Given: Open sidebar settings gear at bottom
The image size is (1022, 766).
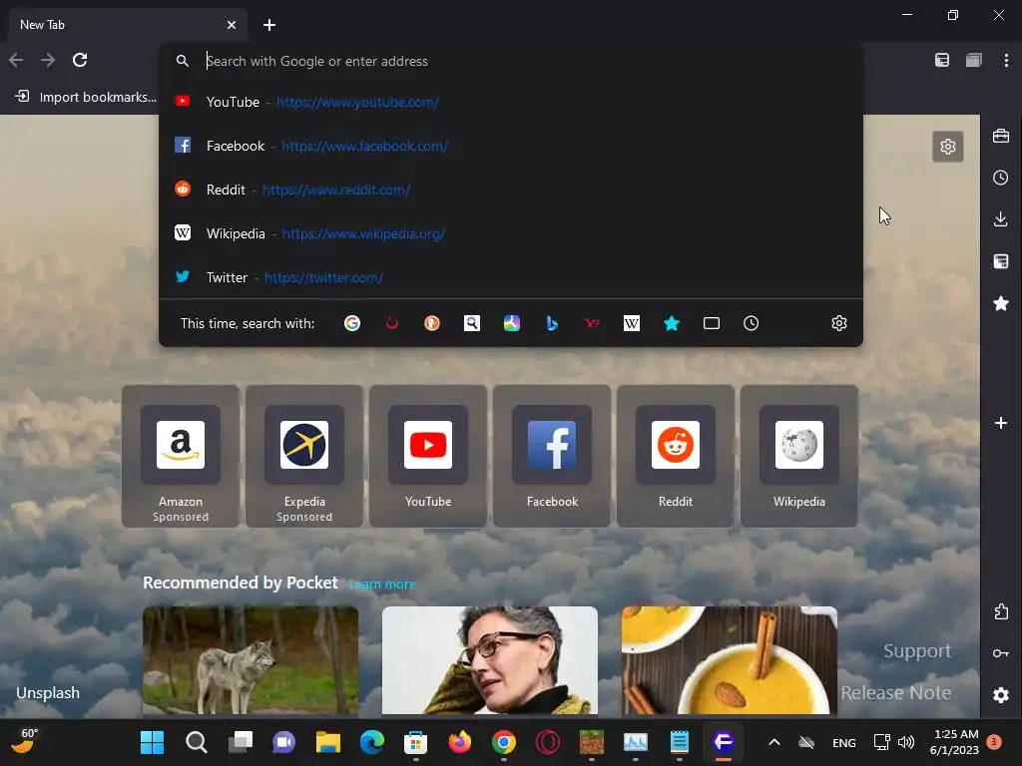Looking at the screenshot, I should 1000,695.
